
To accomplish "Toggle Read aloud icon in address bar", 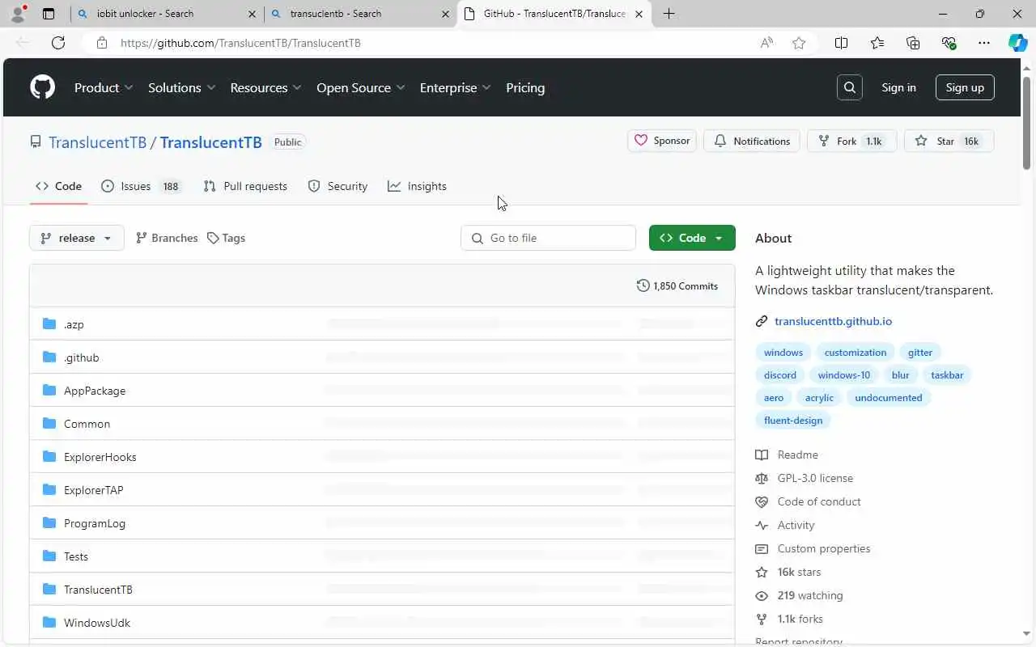I will pyautogui.click(x=766, y=43).
